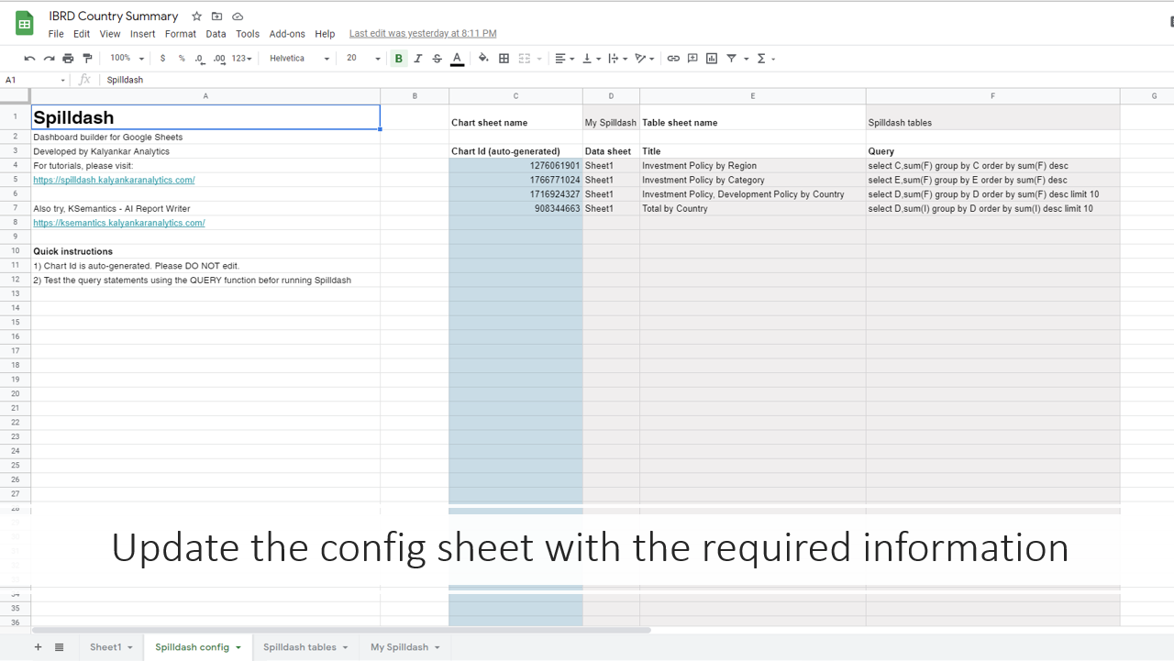Open the Insert menu
This screenshot has height=661, width=1174.
click(143, 34)
